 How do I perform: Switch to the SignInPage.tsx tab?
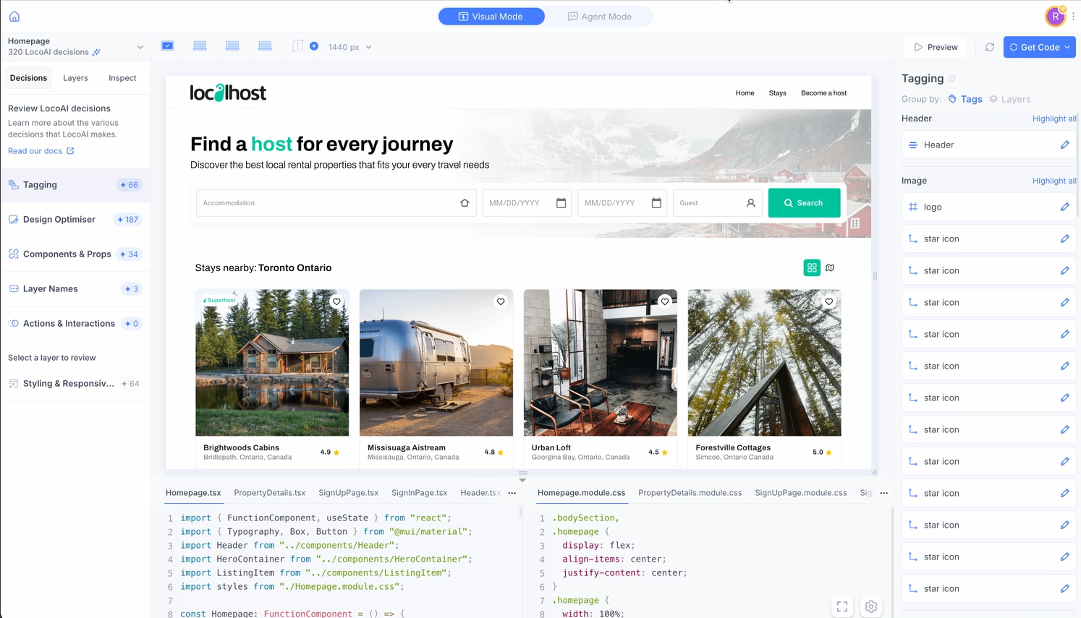point(420,493)
